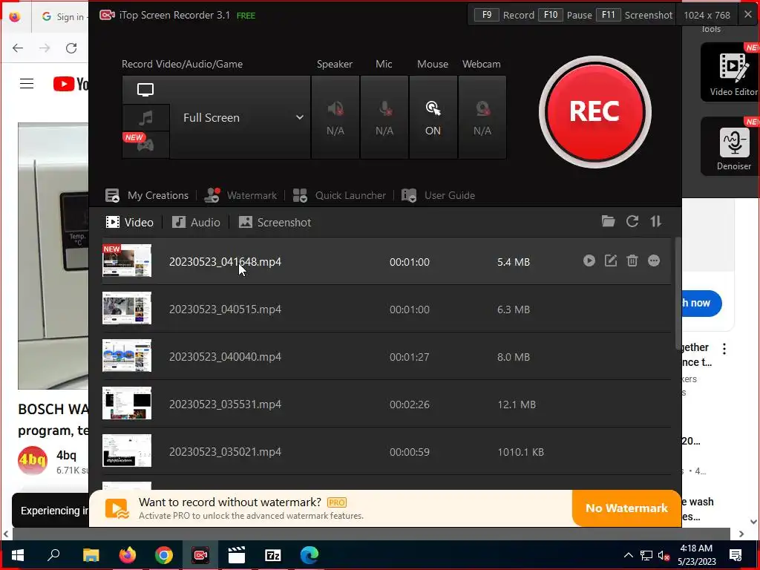
Task: Open Google Chrome from taskbar
Action: pyautogui.click(x=164, y=555)
